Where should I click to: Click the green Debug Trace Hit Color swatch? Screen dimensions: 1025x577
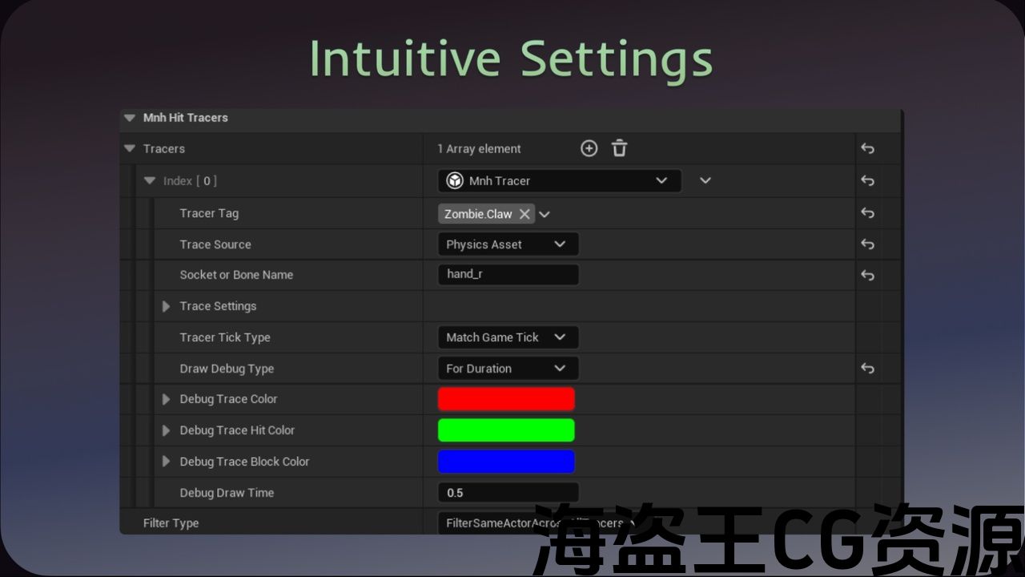pos(506,430)
